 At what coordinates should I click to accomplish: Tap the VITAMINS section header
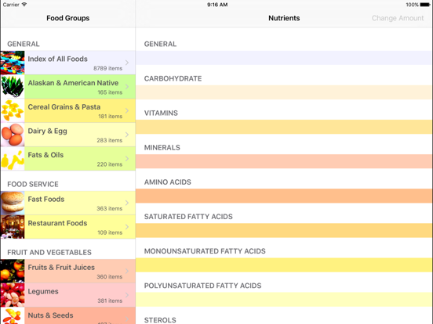click(x=161, y=113)
